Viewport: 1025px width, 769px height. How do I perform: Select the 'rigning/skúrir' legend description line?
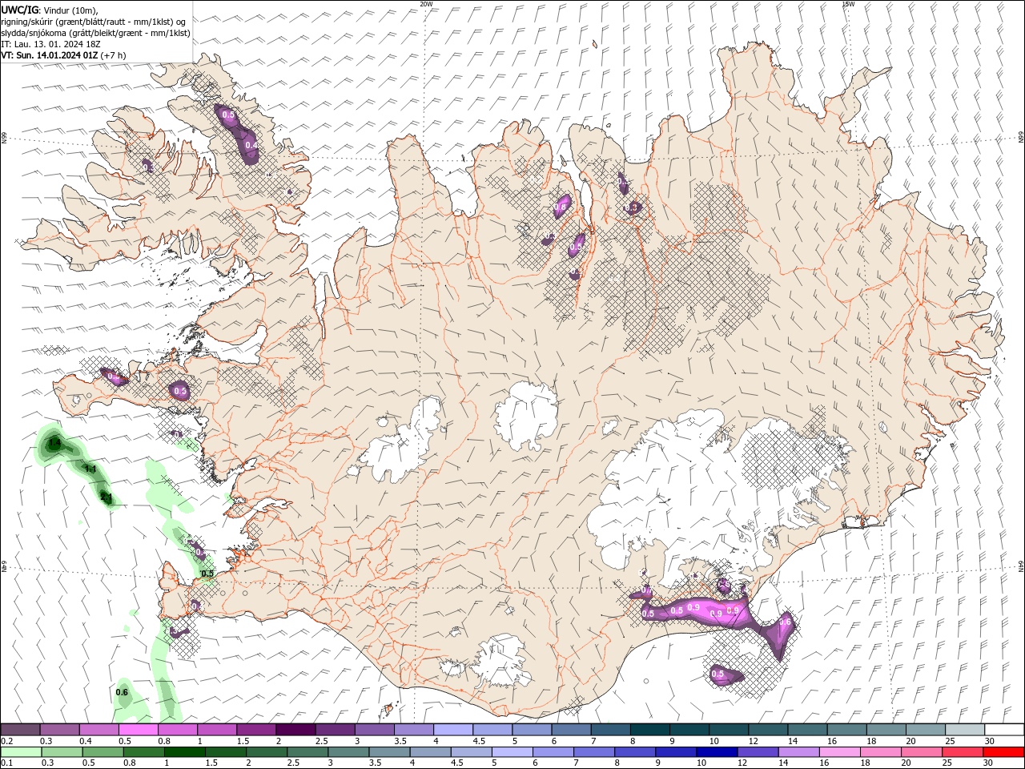[x=94, y=22]
